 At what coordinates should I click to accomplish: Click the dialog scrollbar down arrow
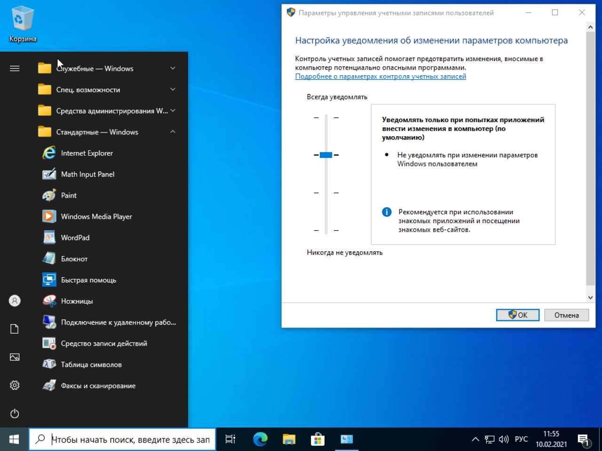click(x=591, y=297)
